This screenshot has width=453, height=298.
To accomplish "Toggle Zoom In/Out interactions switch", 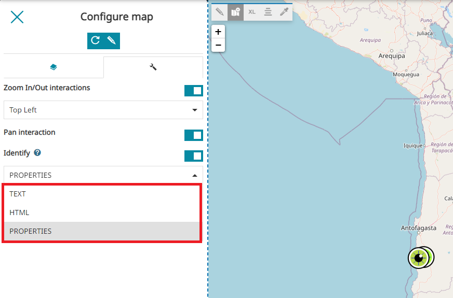I will (193, 91).
